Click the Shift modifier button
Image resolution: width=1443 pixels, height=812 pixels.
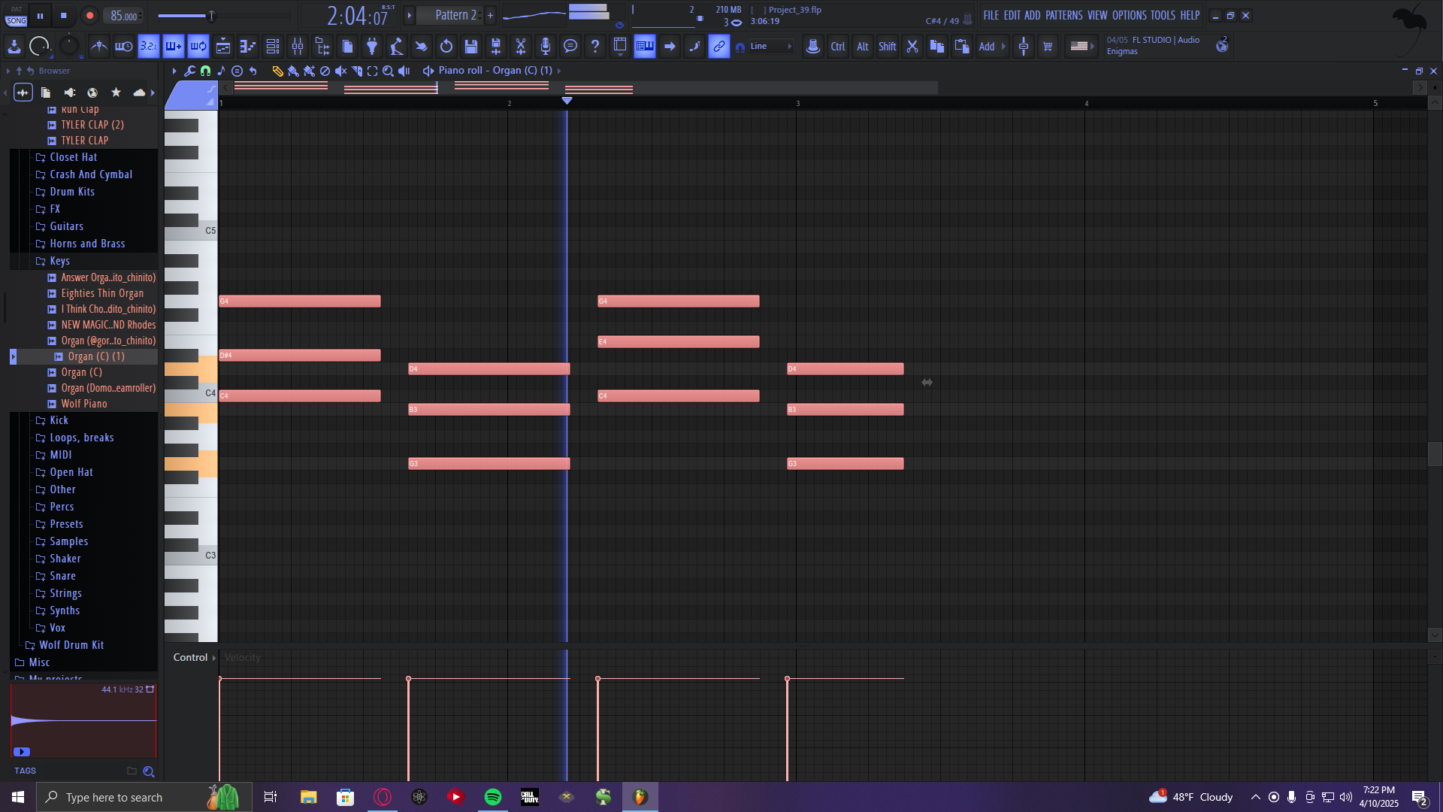(x=887, y=47)
